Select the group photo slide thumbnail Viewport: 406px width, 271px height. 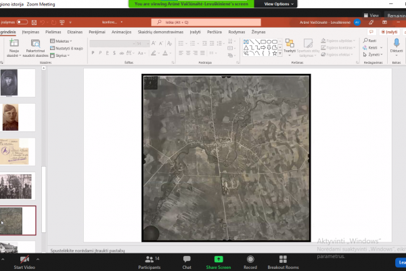pos(16,186)
